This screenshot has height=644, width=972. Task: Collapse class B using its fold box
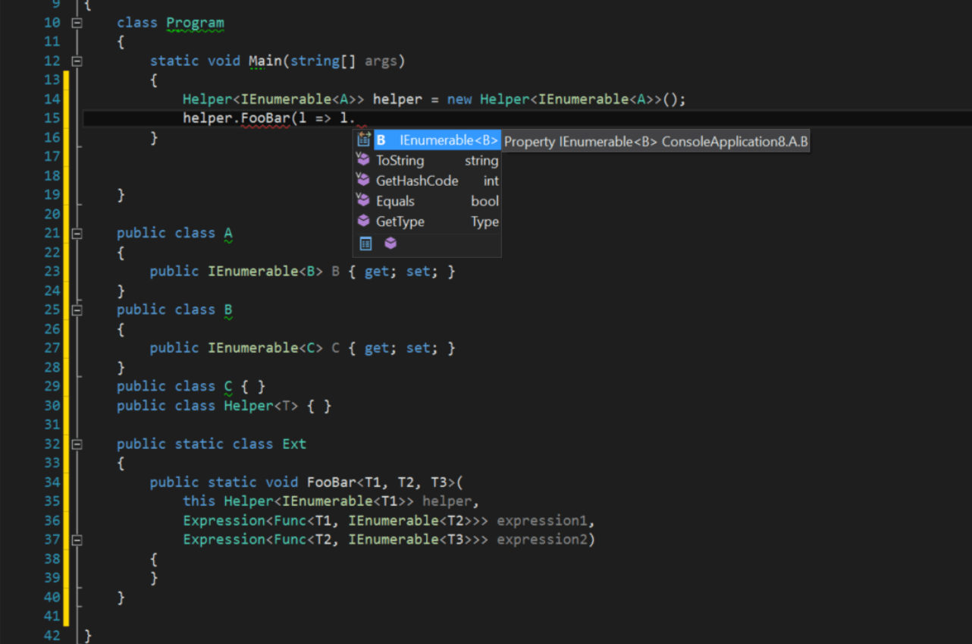coord(77,309)
